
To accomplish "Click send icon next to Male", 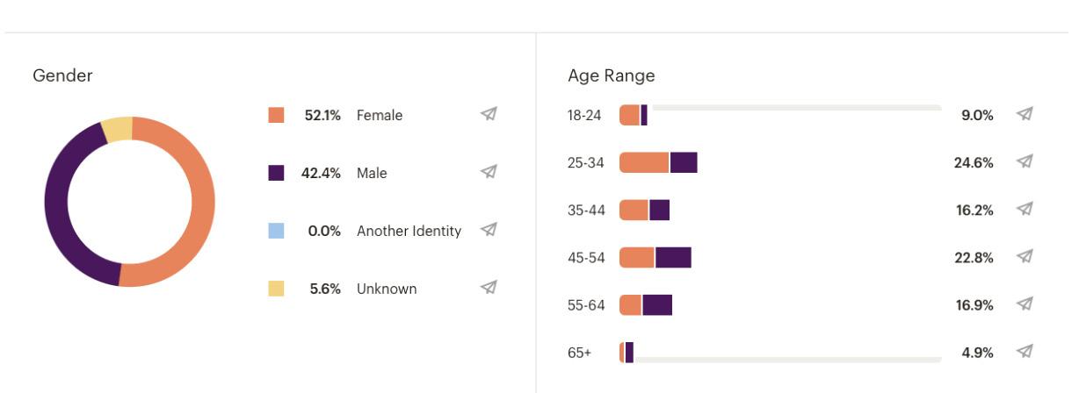I will pyautogui.click(x=489, y=172).
